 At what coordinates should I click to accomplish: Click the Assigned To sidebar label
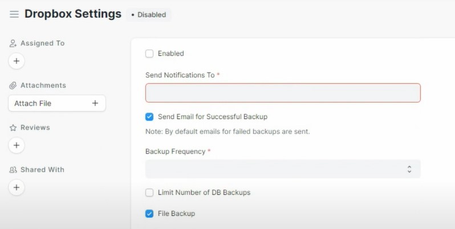pos(42,43)
